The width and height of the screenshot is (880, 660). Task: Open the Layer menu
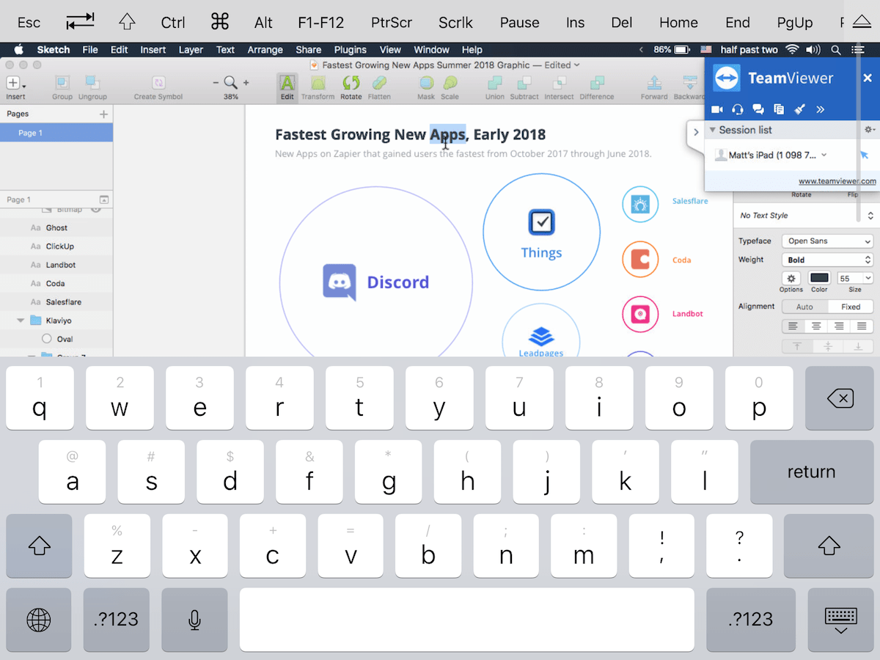point(191,50)
